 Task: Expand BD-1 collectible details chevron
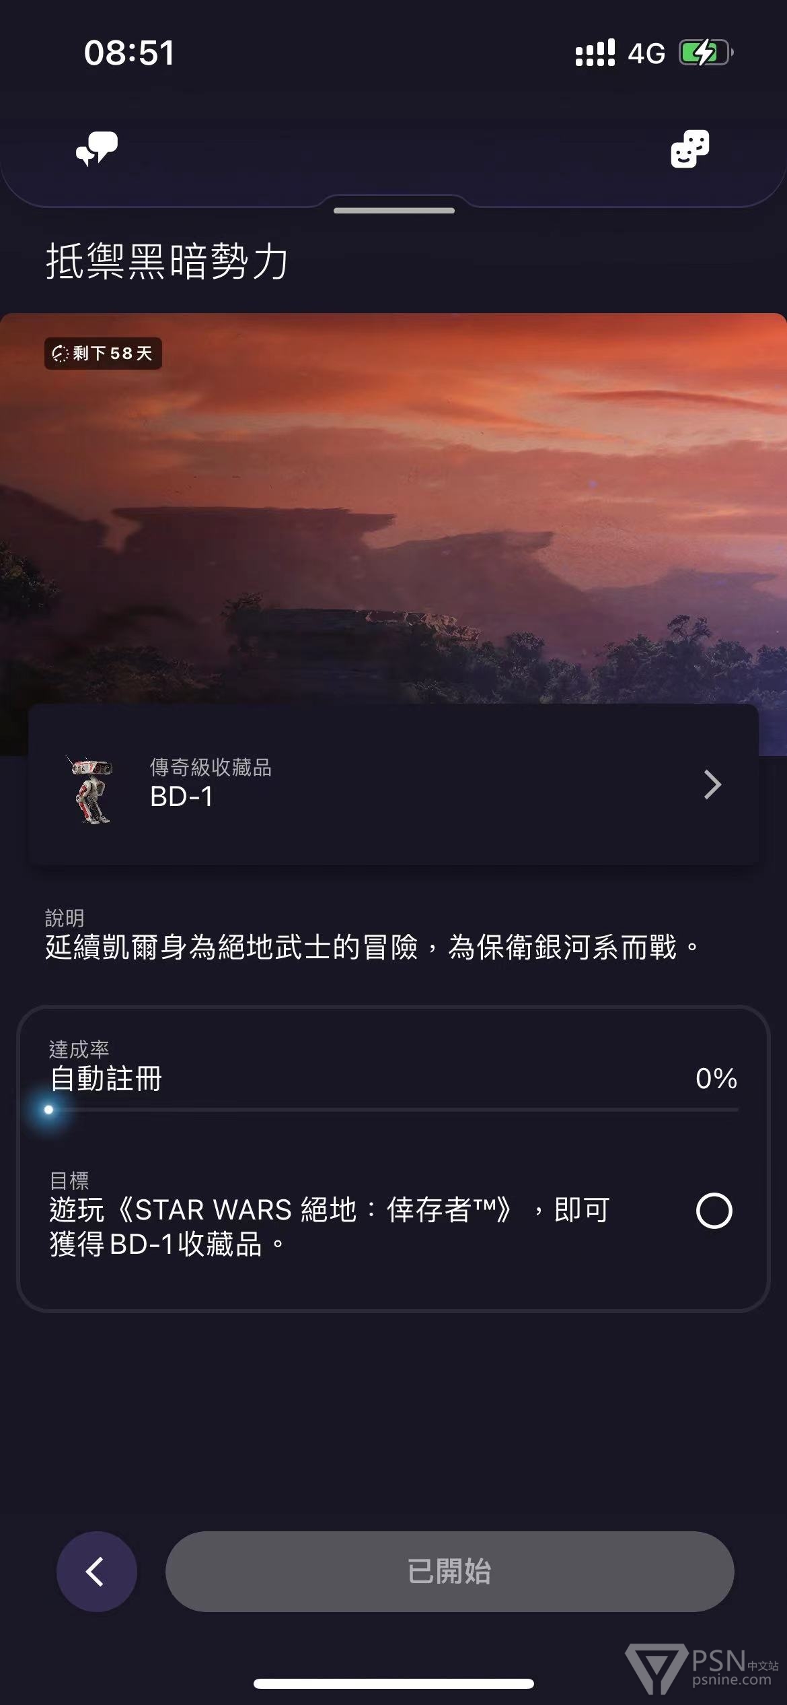pyautogui.click(x=712, y=784)
